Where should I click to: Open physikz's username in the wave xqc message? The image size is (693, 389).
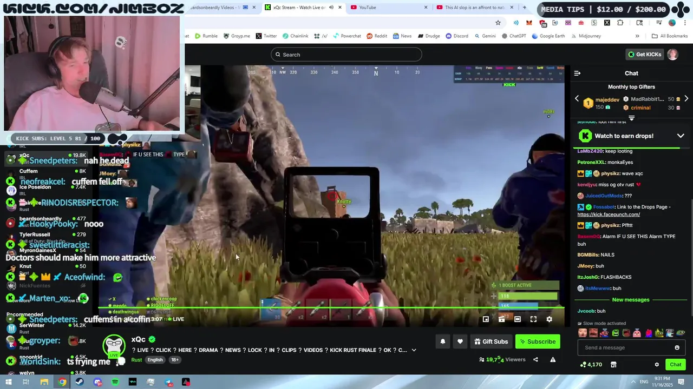click(x=610, y=173)
